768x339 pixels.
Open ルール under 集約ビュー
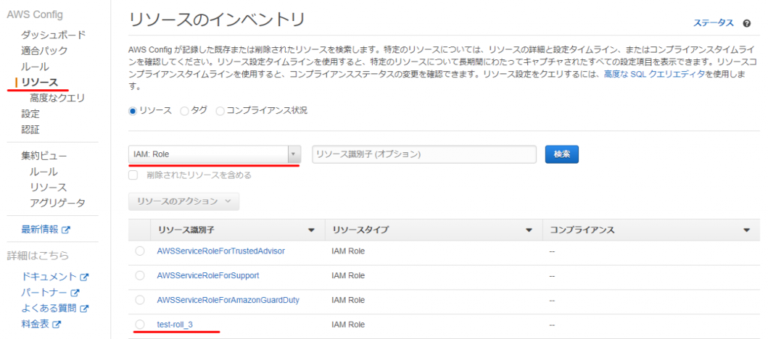coord(43,172)
